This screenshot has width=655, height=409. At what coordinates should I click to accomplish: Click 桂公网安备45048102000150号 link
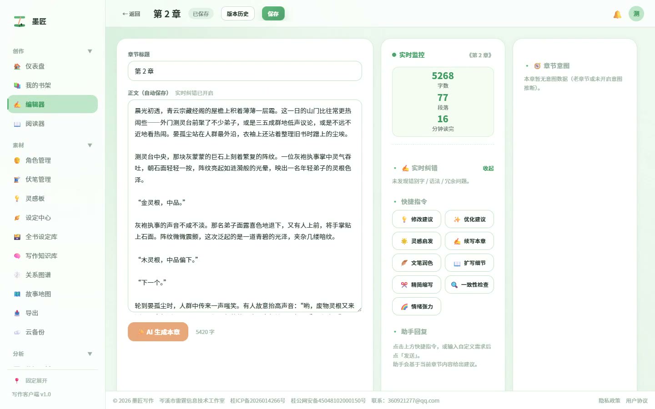click(328, 400)
